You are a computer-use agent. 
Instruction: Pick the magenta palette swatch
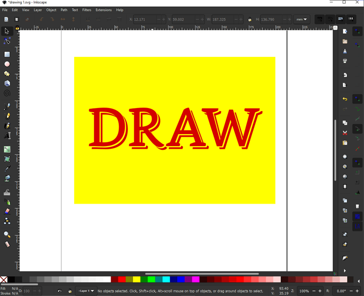point(196,279)
